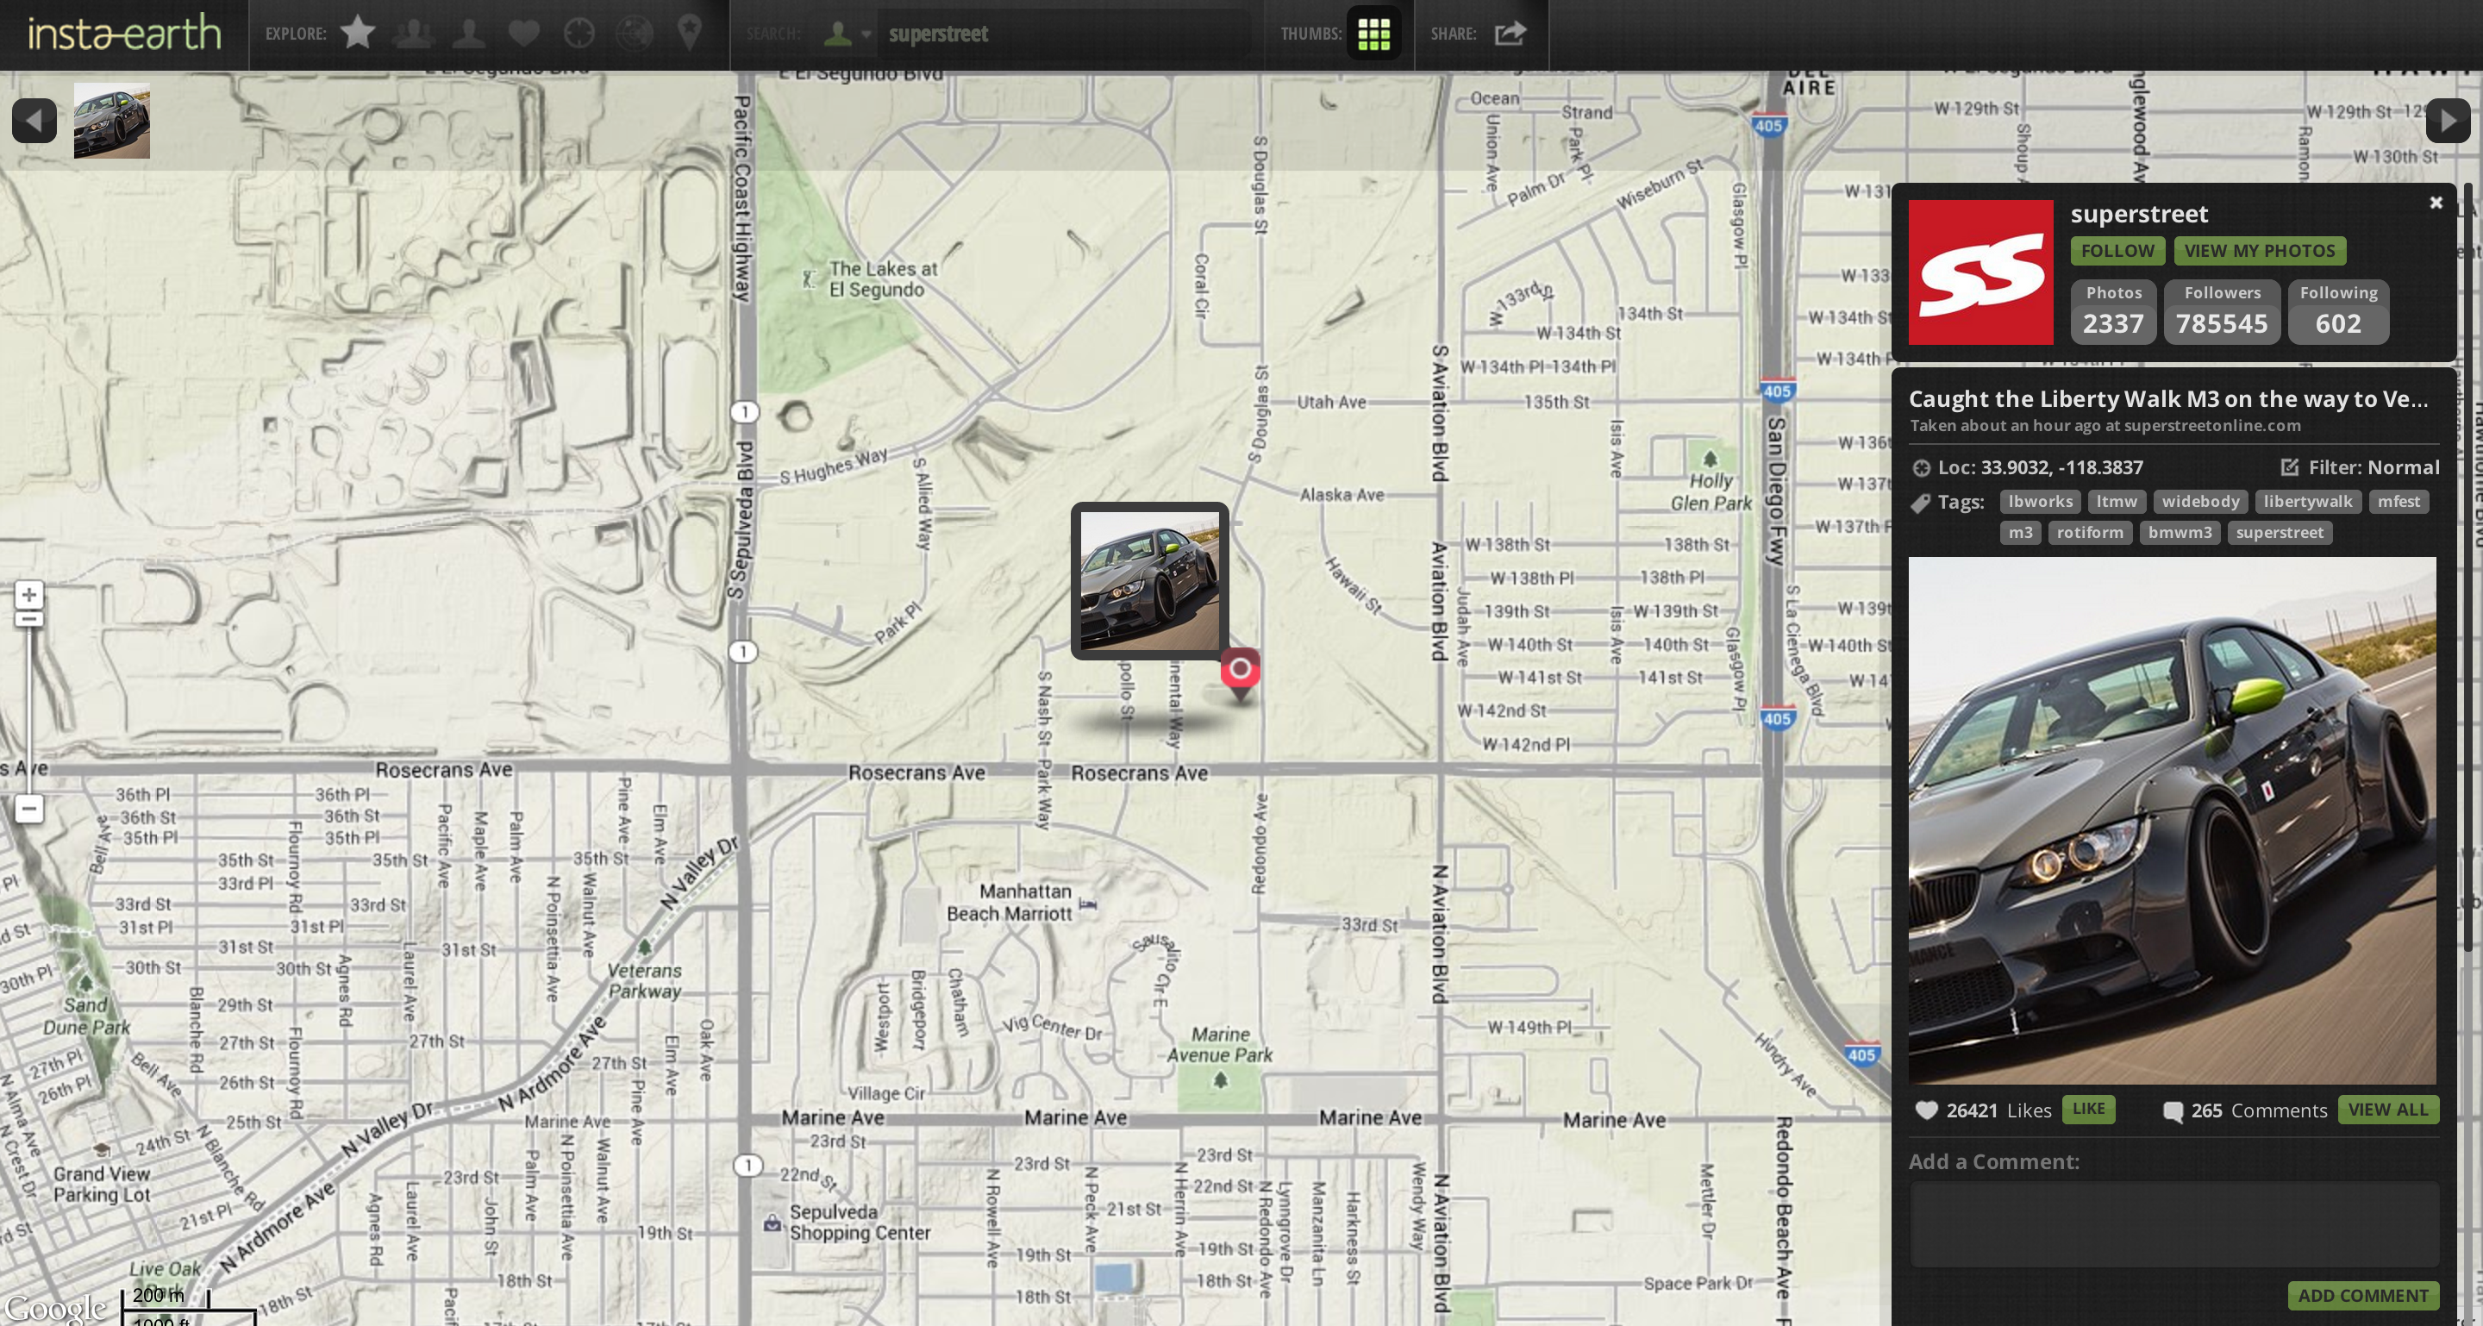Click the filter edit icon
2483x1326 pixels.
[x=2290, y=467]
